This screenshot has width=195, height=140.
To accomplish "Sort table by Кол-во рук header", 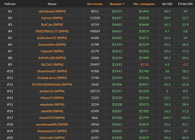I will 95,4.
